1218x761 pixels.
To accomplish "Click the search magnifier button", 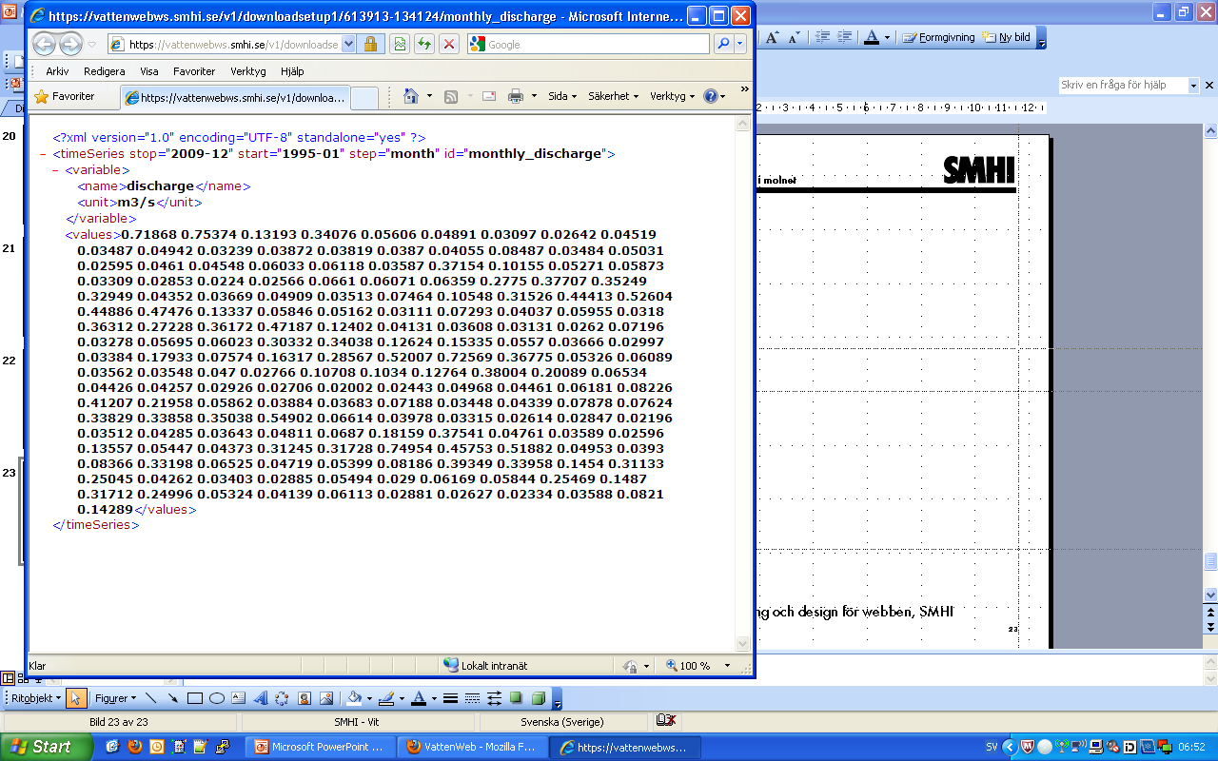I will [x=723, y=44].
